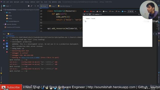
Task: Select test.py in project tree
Action: click(x=9, y=18)
